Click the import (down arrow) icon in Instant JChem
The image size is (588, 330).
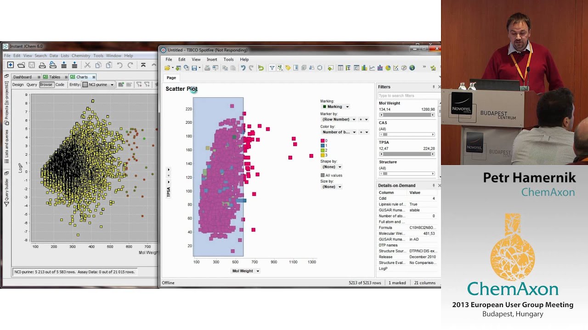(x=64, y=65)
